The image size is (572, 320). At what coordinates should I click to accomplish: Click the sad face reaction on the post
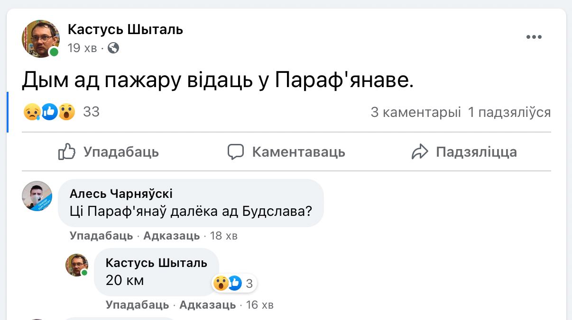tap(32, 112)
